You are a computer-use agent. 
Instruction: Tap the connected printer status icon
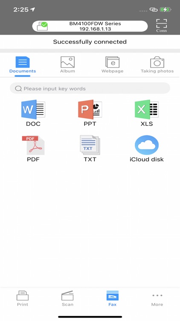coord(42,26)
